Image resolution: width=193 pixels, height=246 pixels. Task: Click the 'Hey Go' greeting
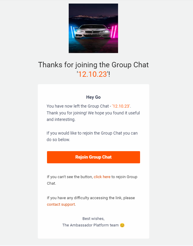click(x=93, y=97)
